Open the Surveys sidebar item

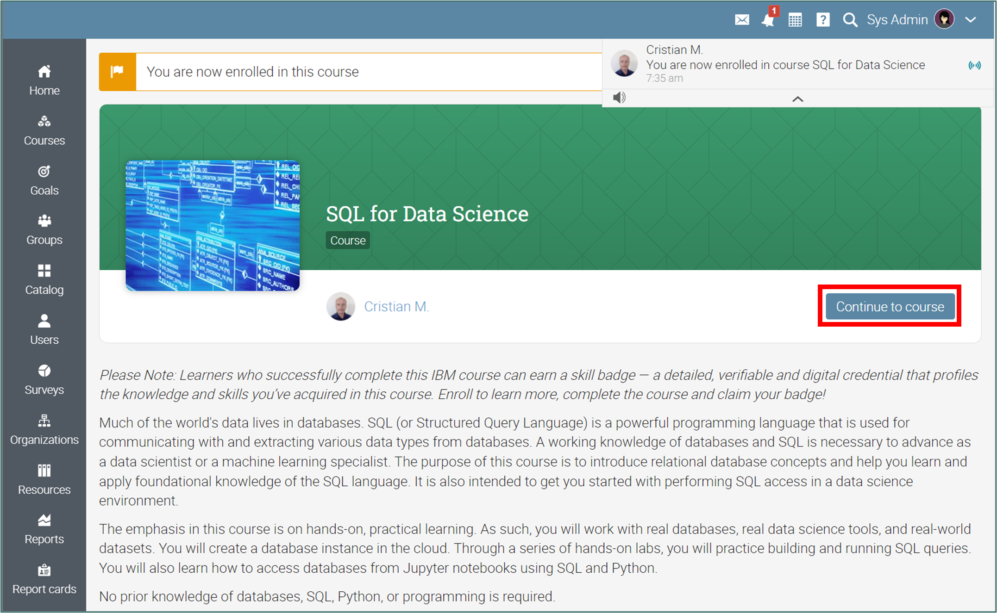(44, 379)
